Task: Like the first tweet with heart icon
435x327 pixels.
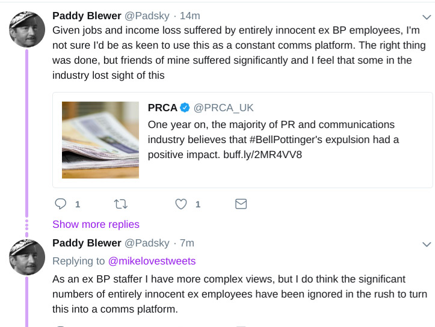Action: (x=181, y=204)
